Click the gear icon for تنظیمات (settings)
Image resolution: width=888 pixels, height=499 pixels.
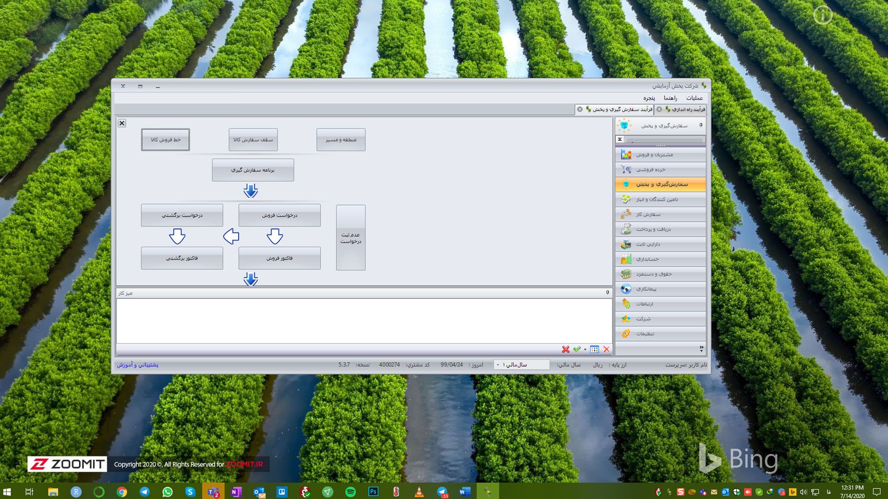(626, 334)
